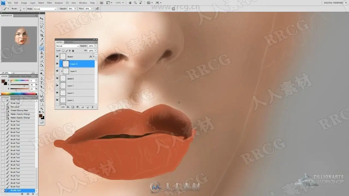Select the History Brush tool
Image resolution: width=349 pixels, height=196 pixels.
(42, 57)
